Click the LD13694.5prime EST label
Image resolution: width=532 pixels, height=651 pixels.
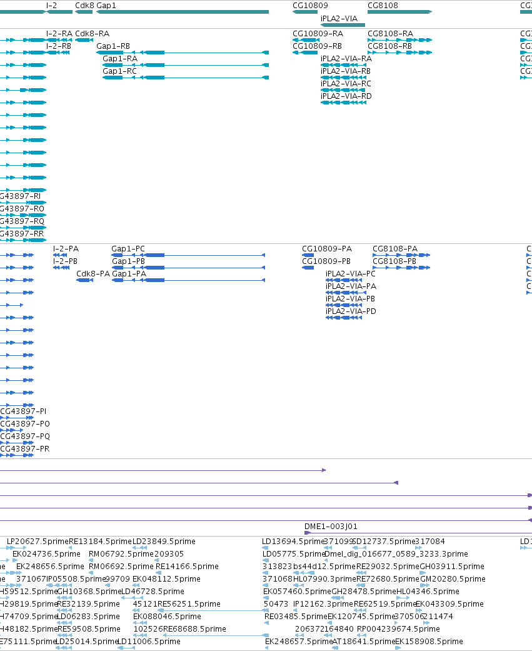[x=293, y=542]
